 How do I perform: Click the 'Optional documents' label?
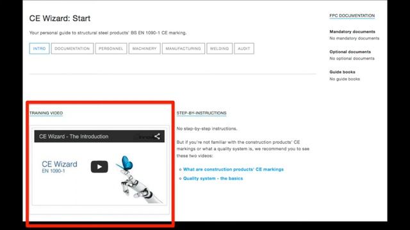[x=350, y=52]
